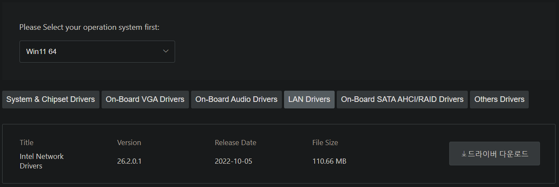
Task: Click the Release Date column header
Action: pos(235,143)
